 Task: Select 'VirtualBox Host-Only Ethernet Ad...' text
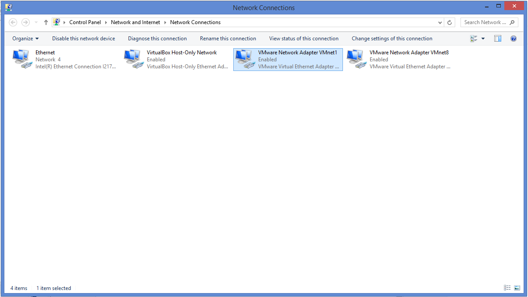click(x=188, y=67)
